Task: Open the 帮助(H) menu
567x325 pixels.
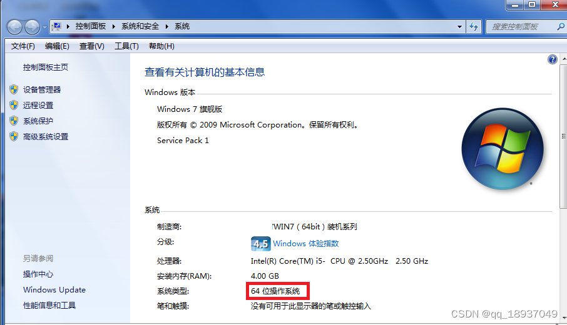Action: click(x=161, y=46)
